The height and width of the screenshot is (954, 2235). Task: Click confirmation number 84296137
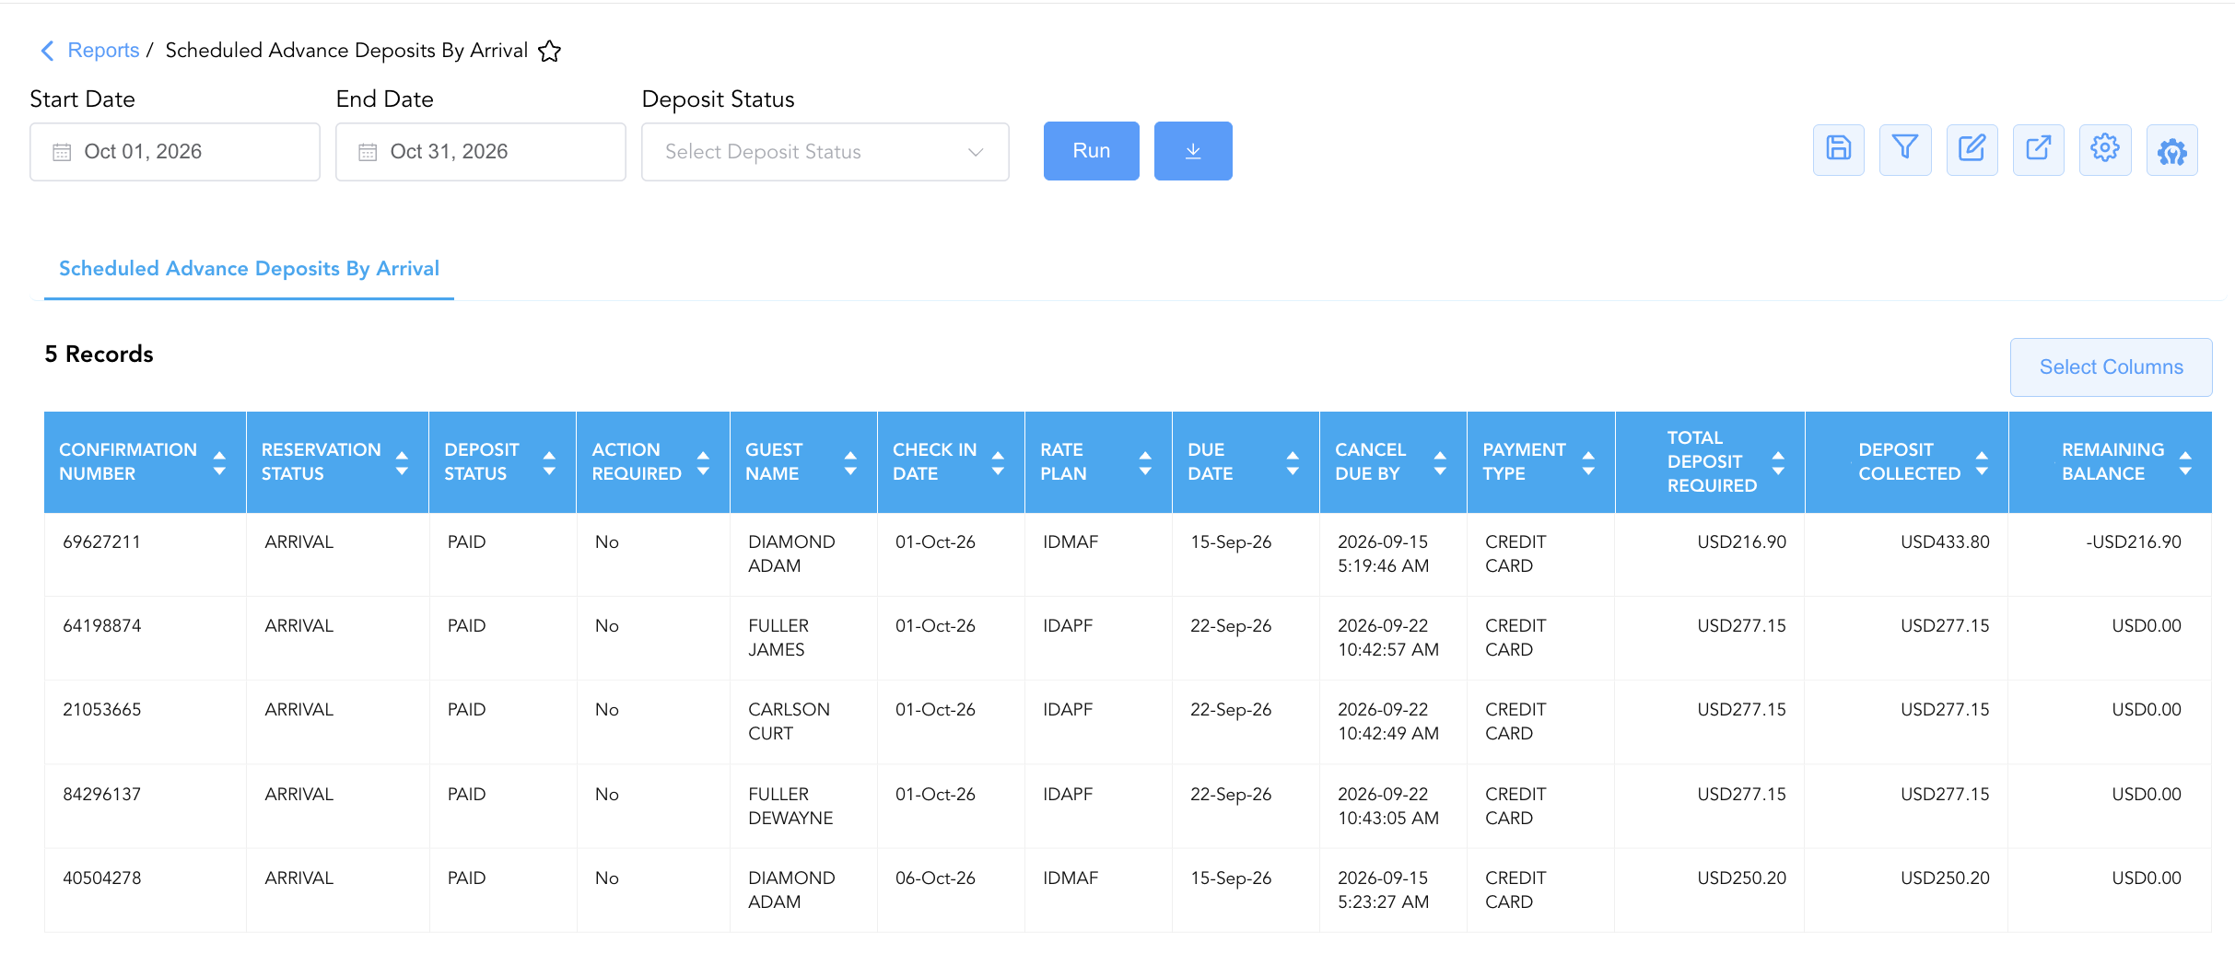[101, 795]
